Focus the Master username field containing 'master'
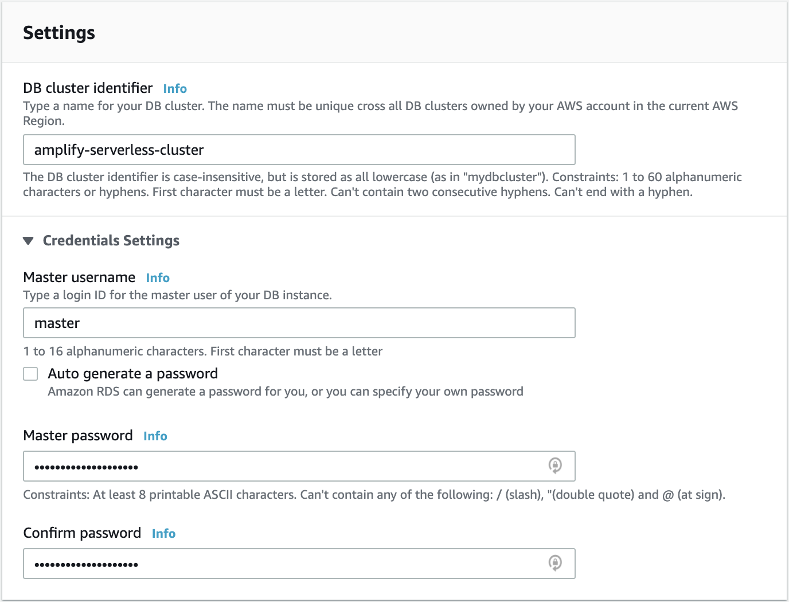The height and width of the screenshot is (602, 789). click(299, 323)
